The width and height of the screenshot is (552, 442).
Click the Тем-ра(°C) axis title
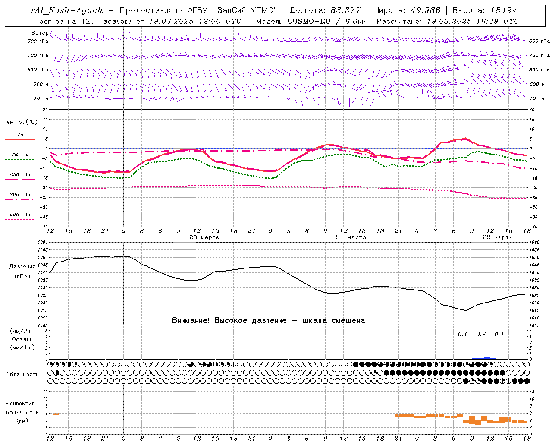tap(20, 122)
